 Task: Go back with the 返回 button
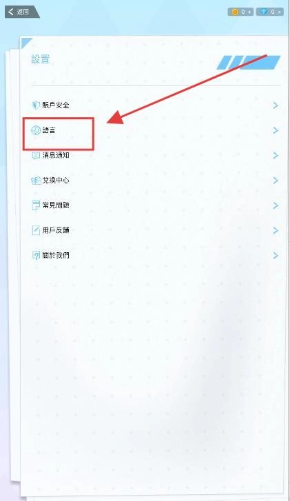coord(22,12)
